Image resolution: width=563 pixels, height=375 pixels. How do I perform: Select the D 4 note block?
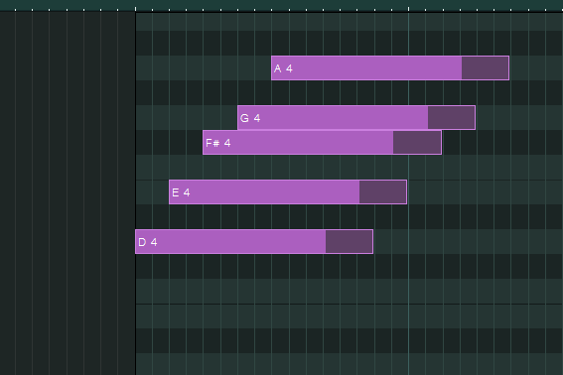(x=254, y=241)
